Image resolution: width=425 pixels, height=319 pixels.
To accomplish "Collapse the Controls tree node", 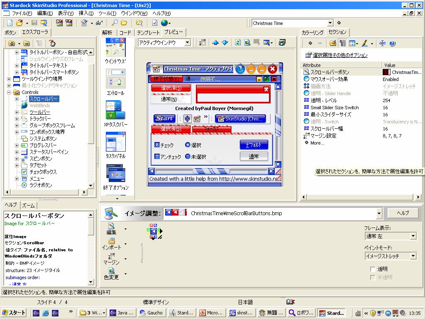I will pos(9,92).
